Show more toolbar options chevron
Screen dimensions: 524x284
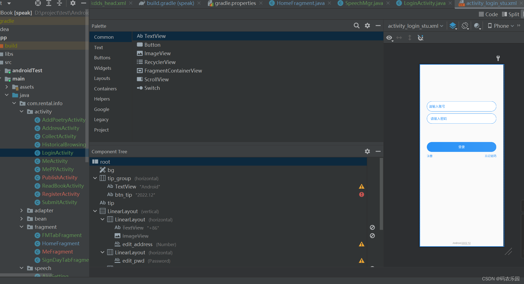tap(519, 26)
